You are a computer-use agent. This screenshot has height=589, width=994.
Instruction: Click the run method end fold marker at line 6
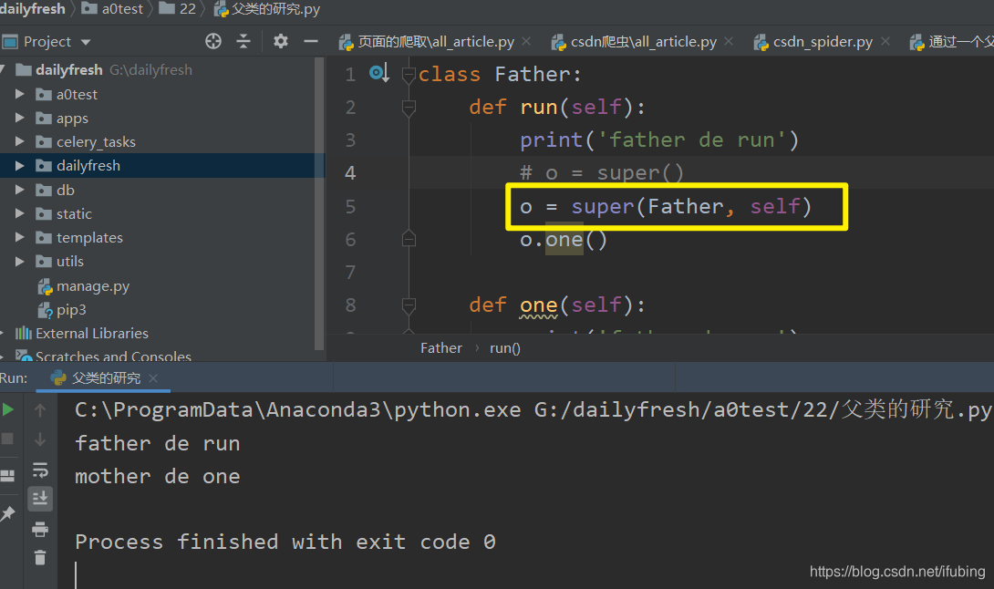pyautogui.click(x=409, y=239)
